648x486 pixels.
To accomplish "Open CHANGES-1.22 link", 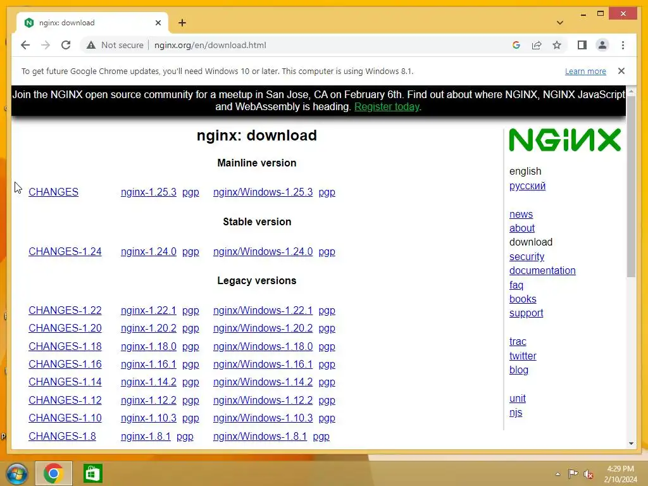I will pos(65,310).
